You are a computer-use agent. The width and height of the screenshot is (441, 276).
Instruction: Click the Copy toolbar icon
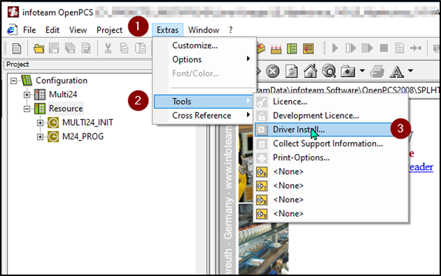tap(124, 48)
